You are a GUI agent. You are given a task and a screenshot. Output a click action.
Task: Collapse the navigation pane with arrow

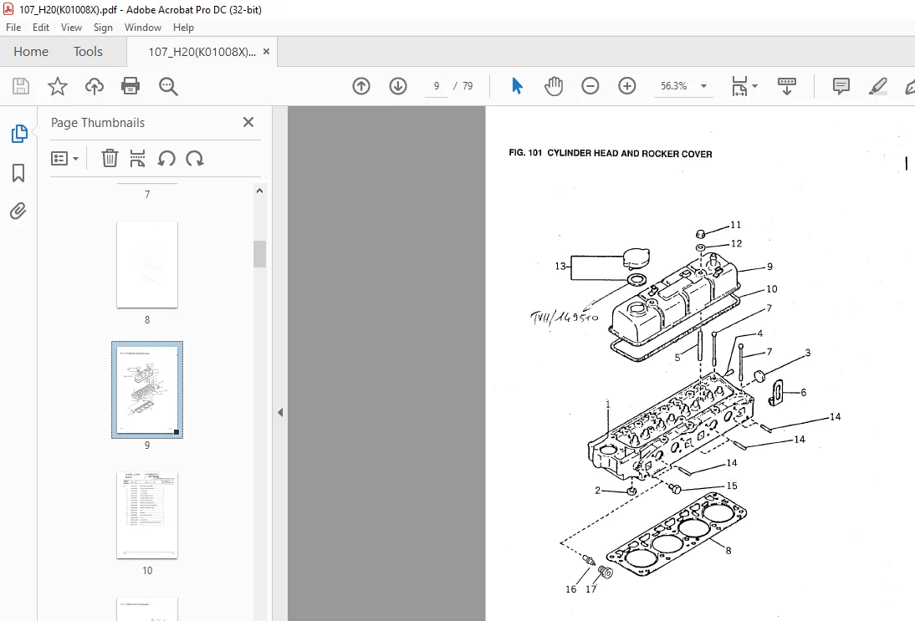coord(280,412)
